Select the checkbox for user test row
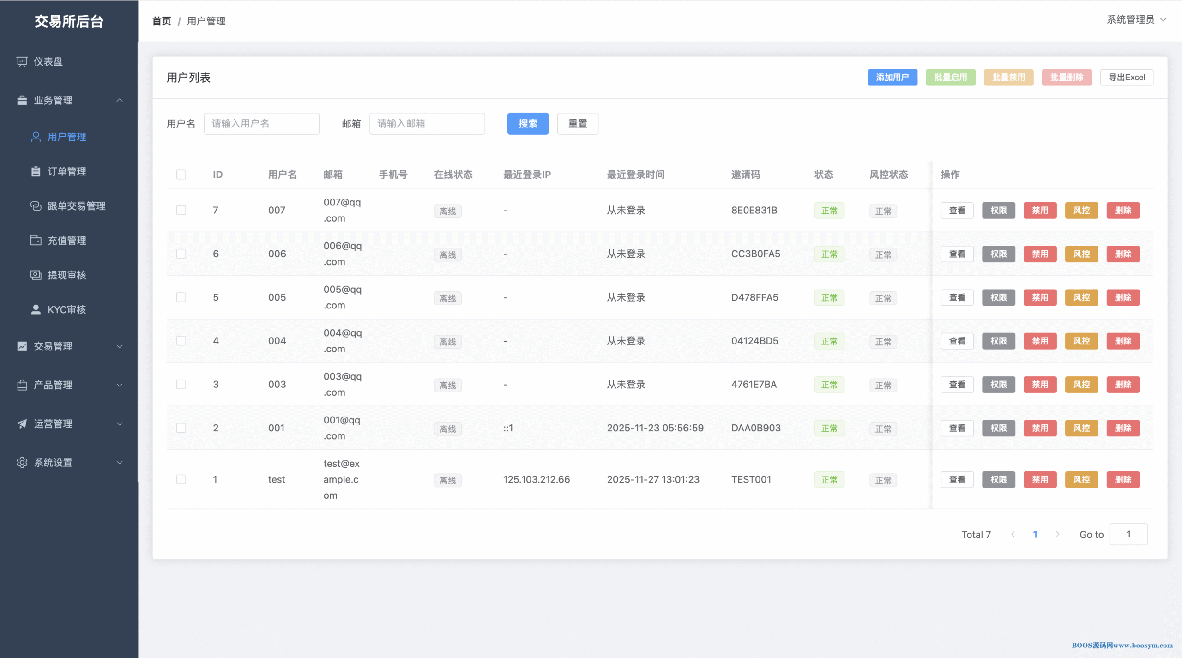 click(x=181, y=479)
